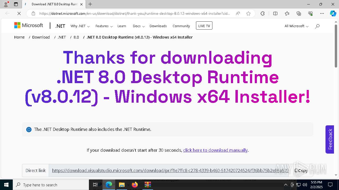Open site search magnifier icon
Viewport: 339px width, 190px height.
click(x=317, y=26)
